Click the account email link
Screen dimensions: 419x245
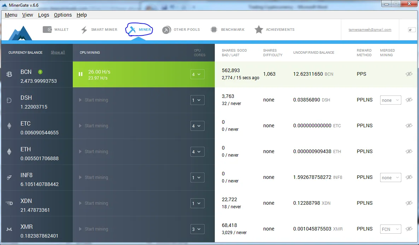point(370,30)
